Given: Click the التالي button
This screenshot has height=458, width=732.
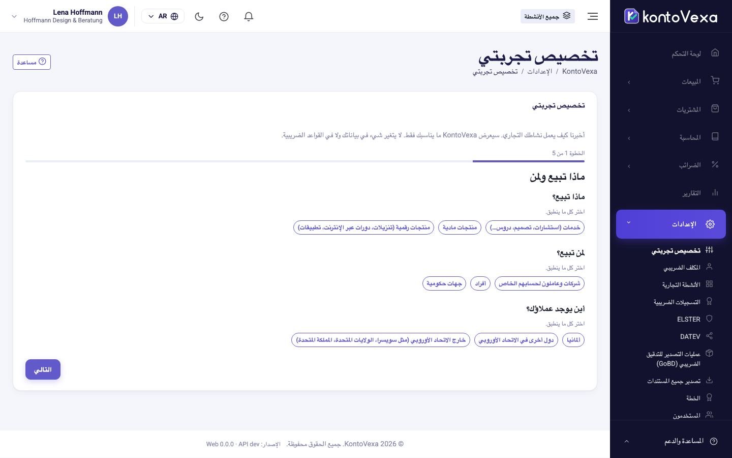Looking at the screenshot, I should coord(43,369).
